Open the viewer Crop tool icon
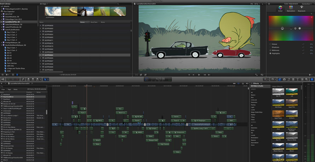 (141, 75)
